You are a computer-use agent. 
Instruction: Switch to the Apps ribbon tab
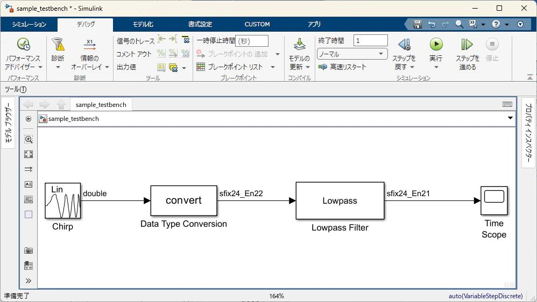(314, 24)
